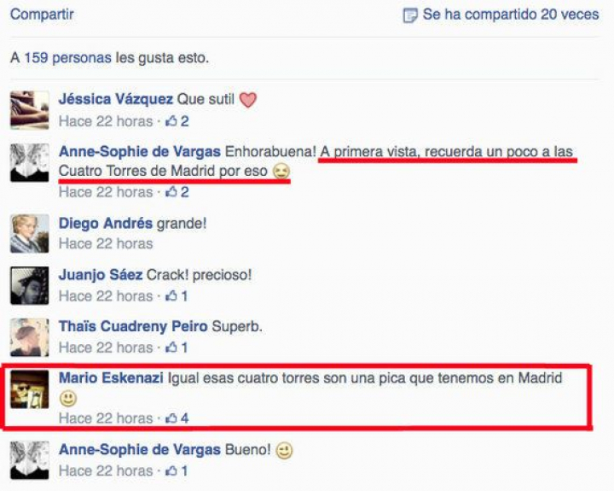Open the shares icon beside 20 veces

pos(410,15)
